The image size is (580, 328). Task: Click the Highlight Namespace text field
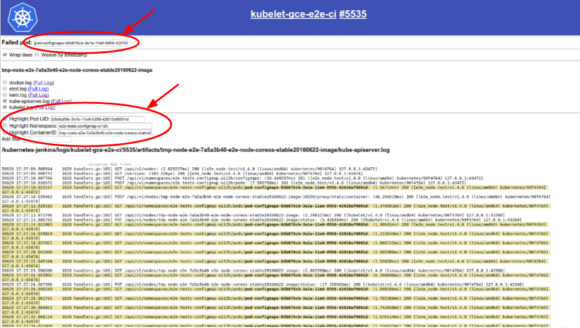[x=106, y=126]
